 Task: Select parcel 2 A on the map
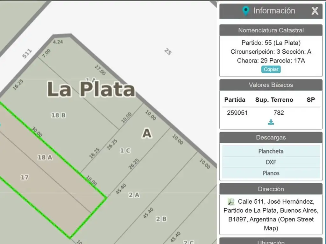point(134,195)
